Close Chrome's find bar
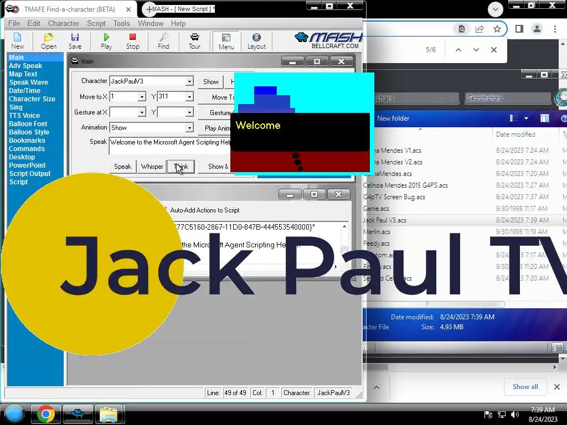567x425 pixels. click(x=493, y=50)
